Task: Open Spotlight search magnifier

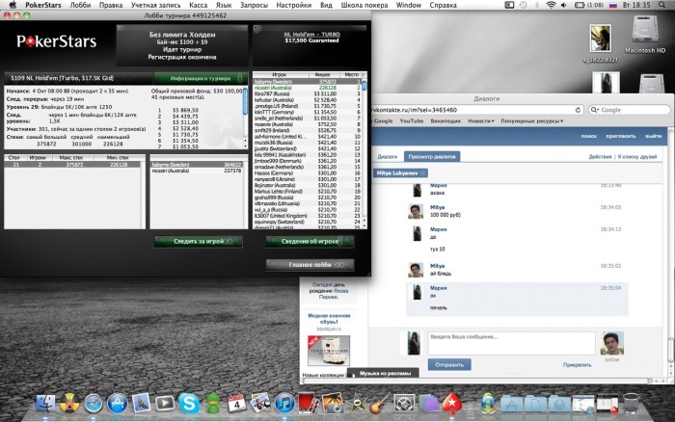Action: coord(661,5)
